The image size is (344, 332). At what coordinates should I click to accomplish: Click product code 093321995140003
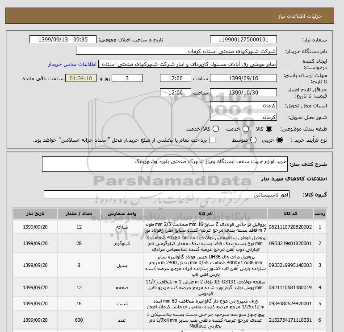290,265
